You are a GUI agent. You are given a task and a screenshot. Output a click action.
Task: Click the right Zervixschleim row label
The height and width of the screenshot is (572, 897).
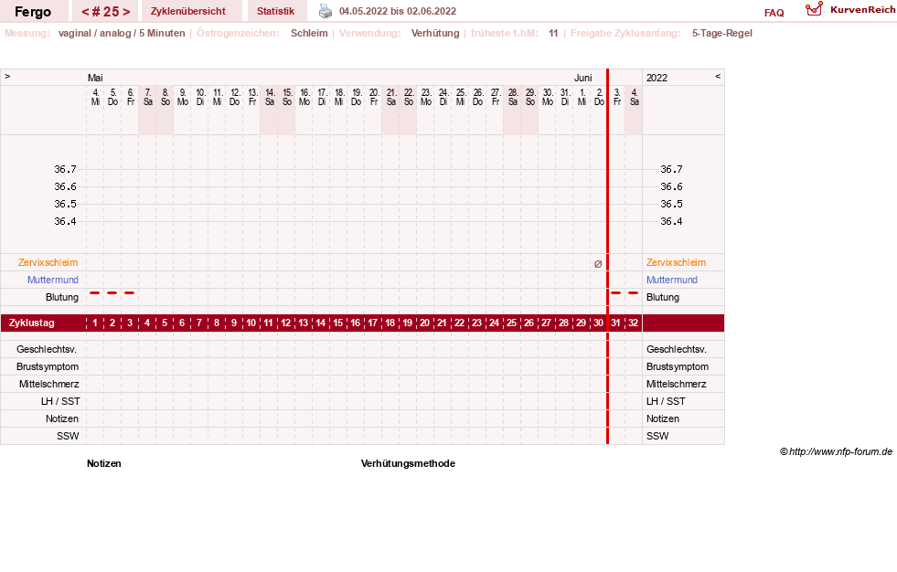[677, 262]
